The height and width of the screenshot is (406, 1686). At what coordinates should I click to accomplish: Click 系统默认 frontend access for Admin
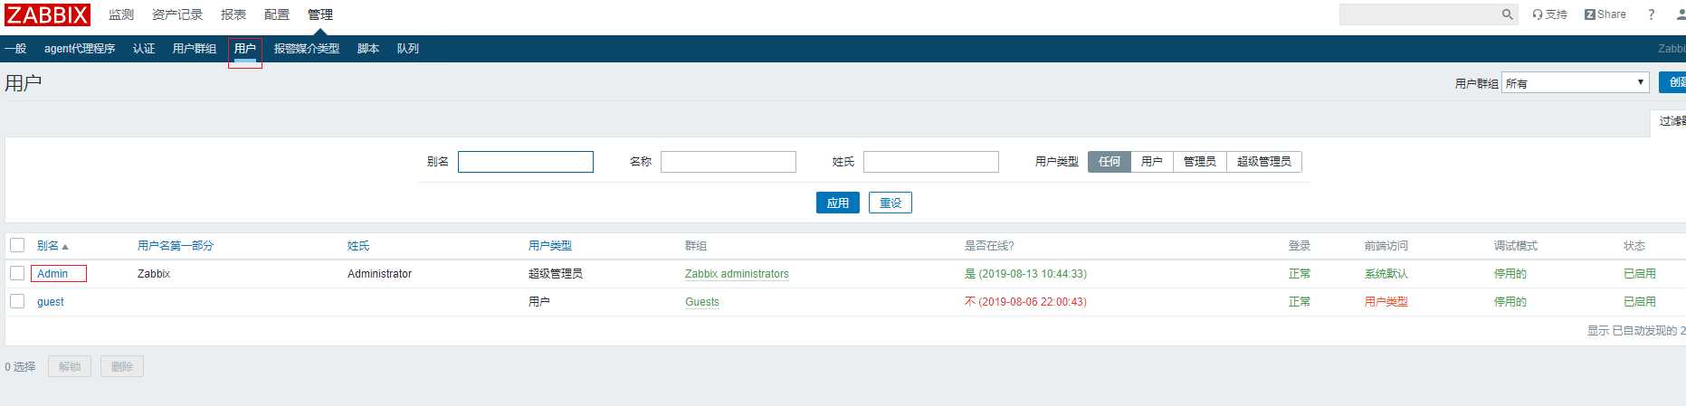[x=1386, y=274]
